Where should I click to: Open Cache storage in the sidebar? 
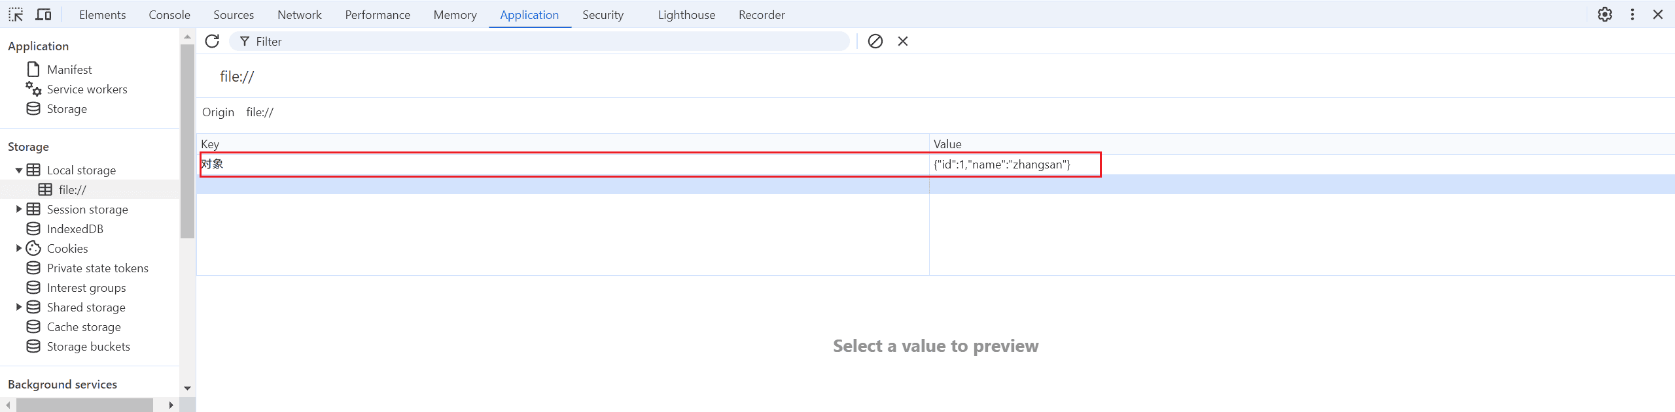(84, 326)
